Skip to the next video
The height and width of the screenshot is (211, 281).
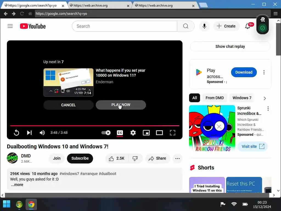29,133
